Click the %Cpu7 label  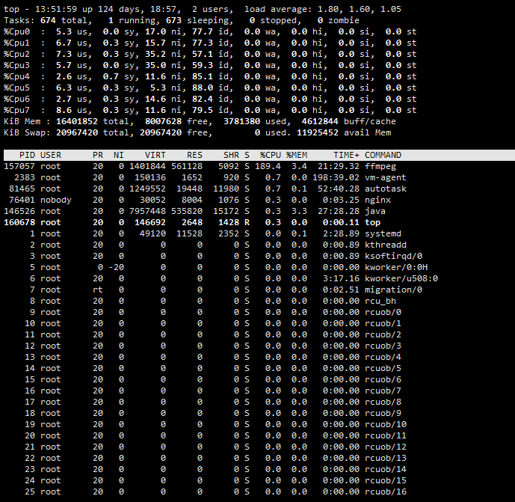click(x=16, y=110)
